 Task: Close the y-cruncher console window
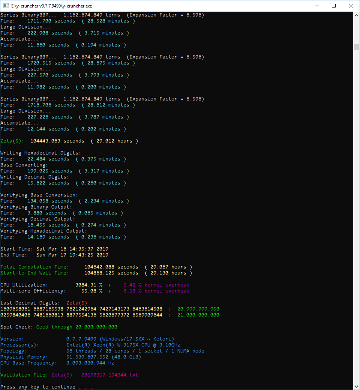coord(351,6)
